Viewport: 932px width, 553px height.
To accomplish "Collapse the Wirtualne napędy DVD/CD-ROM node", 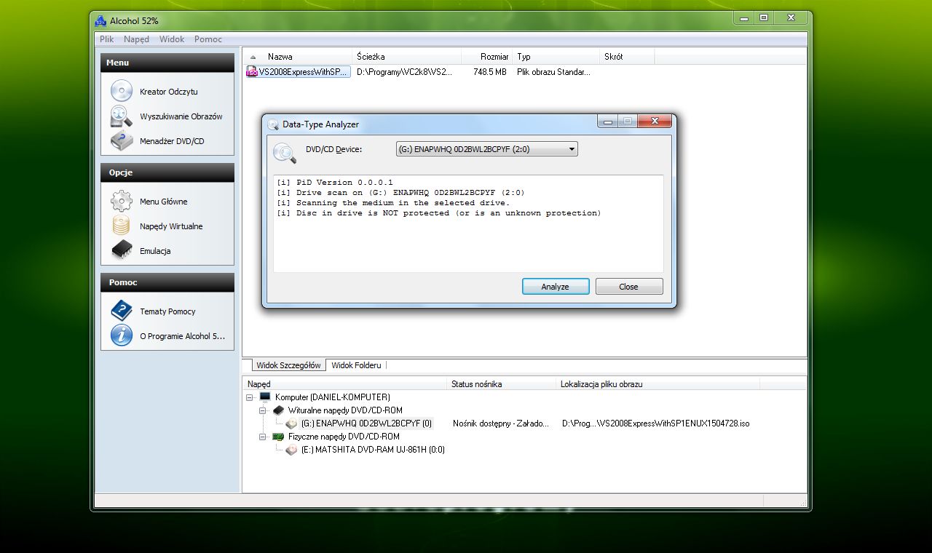I will click(x=263, y=410).
